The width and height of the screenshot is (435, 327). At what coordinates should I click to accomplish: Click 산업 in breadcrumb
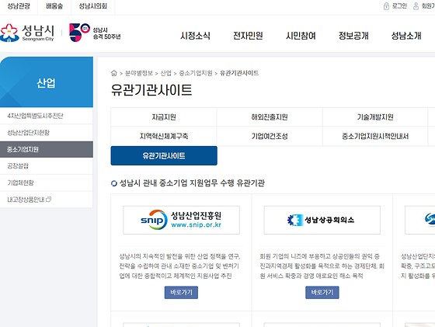tap(166, 73)
